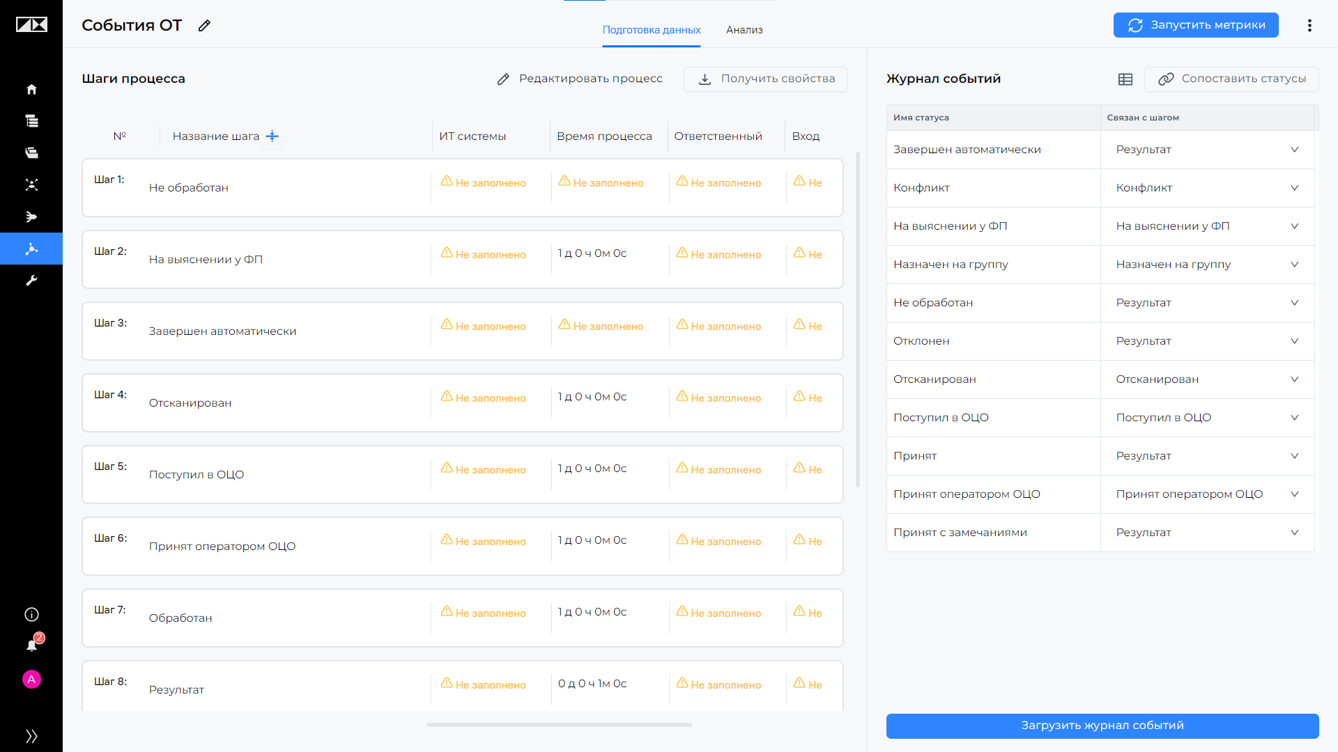The height and width of the screenshot is (752, 1338).
Task: Open step dropdown for Конфликт status
Action: pos(1208,188)
